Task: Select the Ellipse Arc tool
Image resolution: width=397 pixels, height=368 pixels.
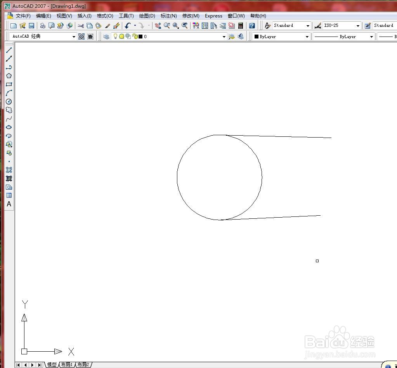Action: tap(9, 136)
